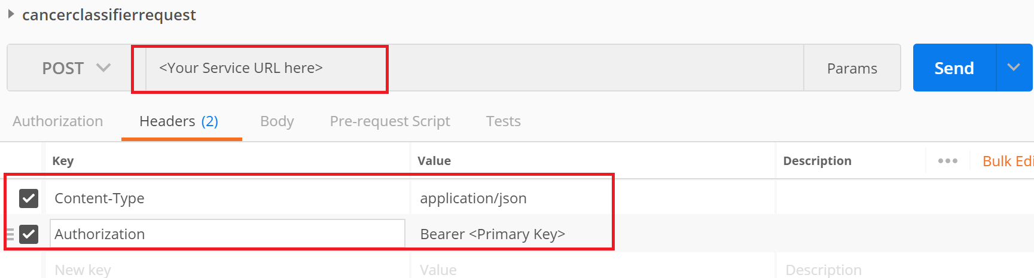The height and width of the screenshot is (278, 1034).
Task: Click the Send button
Action: coord(954,68)
